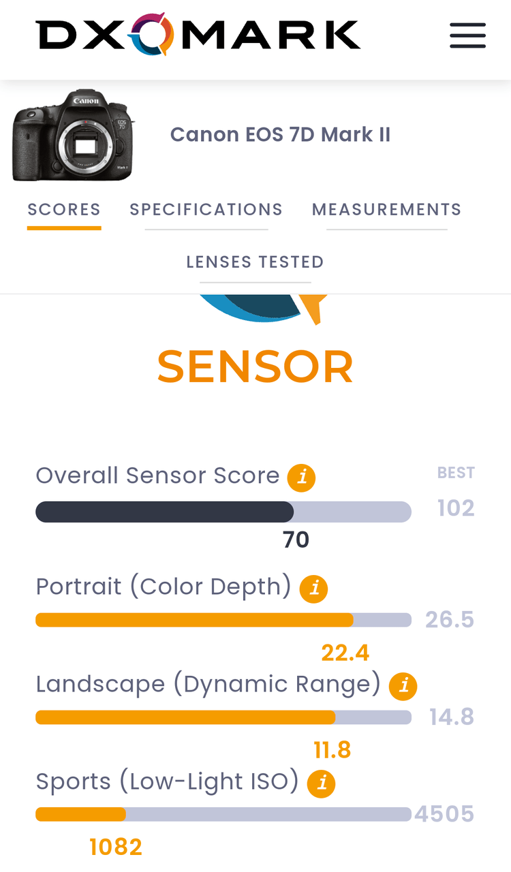Viewport: 511px width, 872px height.
Task: Open the Measurements tab
Action: pos(386,210)
